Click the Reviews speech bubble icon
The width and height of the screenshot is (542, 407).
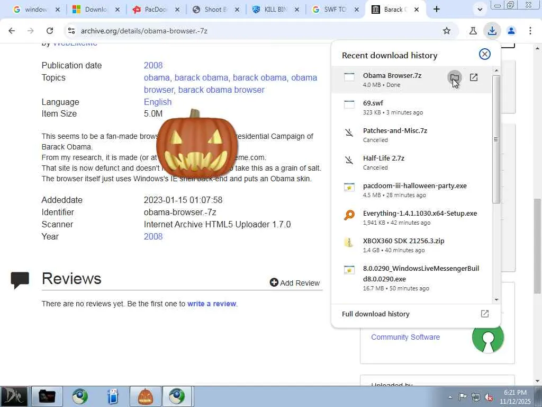[20, 280]
